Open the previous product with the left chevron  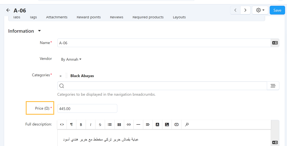click(235, 10)
